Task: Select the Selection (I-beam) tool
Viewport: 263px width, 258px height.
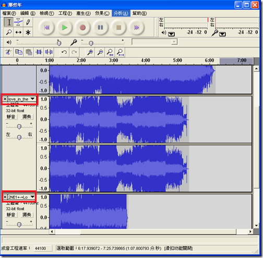Action: pyautogui.click(x=9, y=22)
